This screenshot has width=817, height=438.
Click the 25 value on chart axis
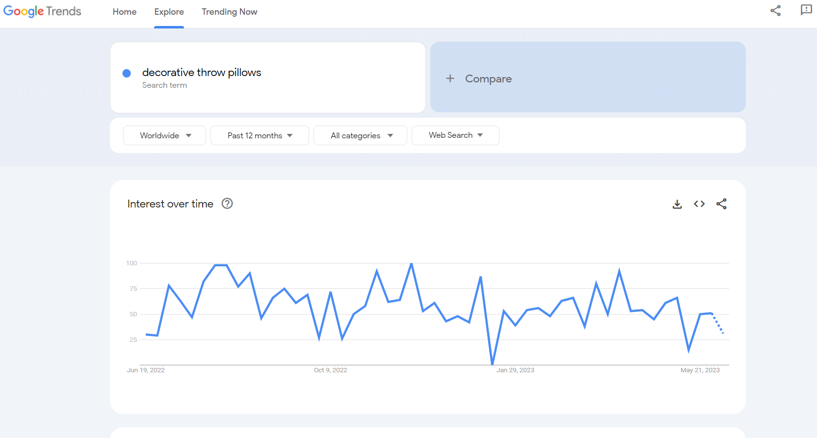133,340
